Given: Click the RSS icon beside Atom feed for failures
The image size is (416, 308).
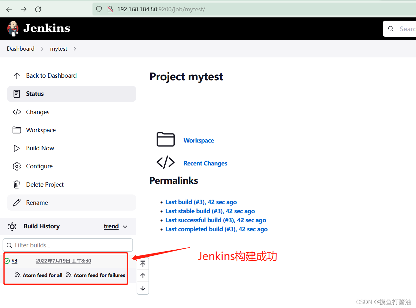Looking at the screenshot, I should [x=69, y=275].
